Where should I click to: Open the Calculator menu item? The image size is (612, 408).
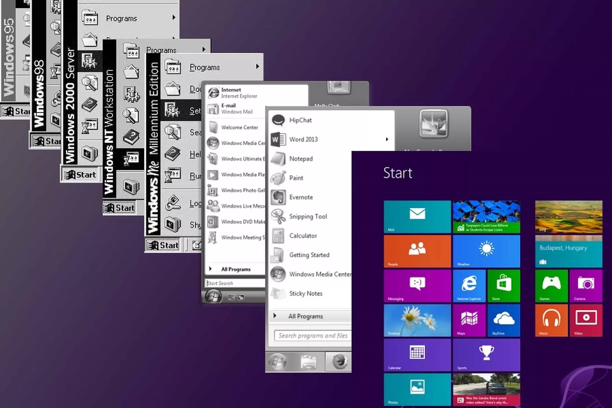(303, 236)
